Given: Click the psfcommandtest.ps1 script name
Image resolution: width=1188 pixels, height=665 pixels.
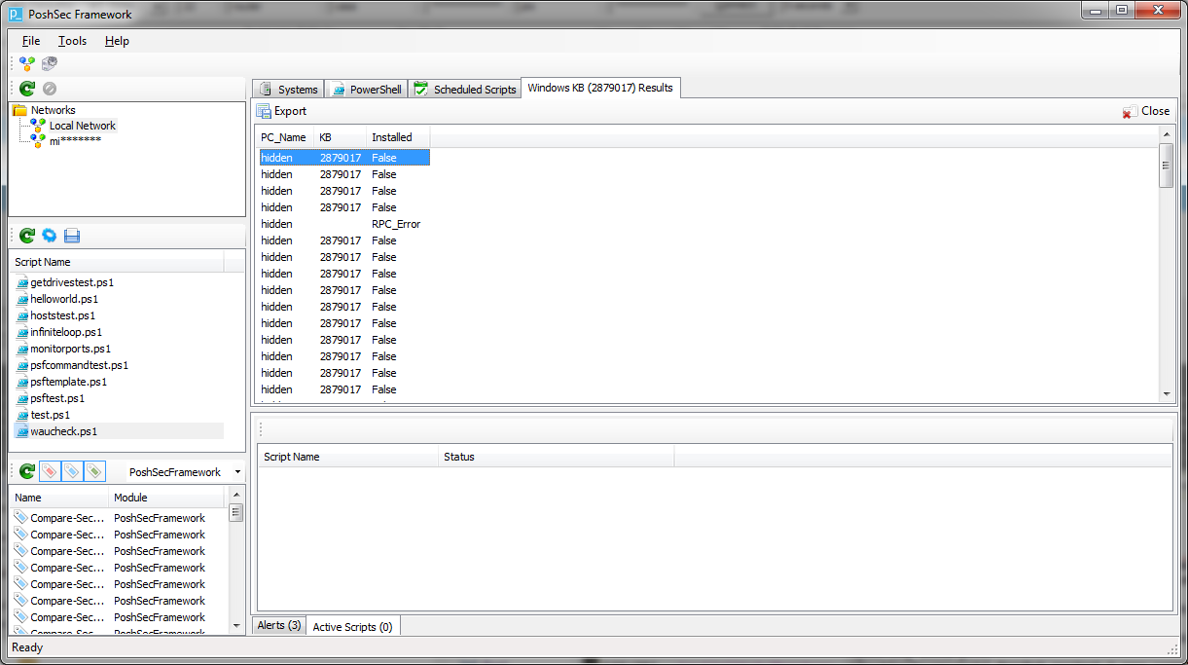Looking at the screenshot, I should click(x=79, y=365).
